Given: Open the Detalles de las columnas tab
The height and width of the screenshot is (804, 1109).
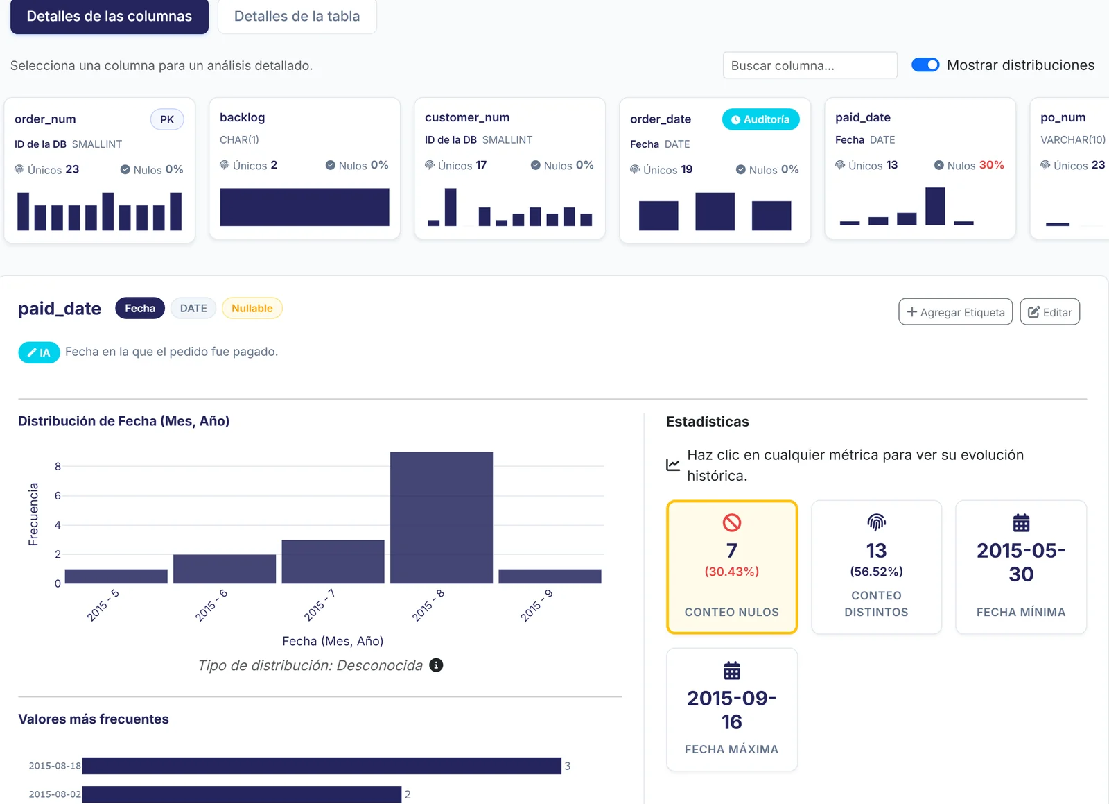Looking at the screenshot, I should click(x=110, y=17).
